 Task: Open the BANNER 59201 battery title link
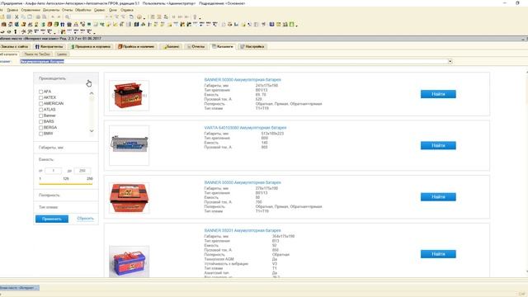pos(243,231)
